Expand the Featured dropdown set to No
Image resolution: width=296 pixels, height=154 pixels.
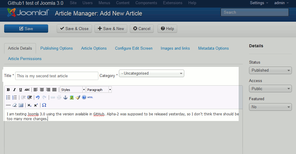[270, 107]
